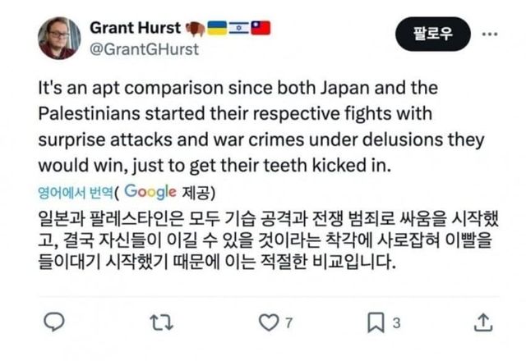This screenshot has height=361, width=526.
Task: Click the Google logo in the translation credit
Action: pyautogui.click(x=152, y=193)
